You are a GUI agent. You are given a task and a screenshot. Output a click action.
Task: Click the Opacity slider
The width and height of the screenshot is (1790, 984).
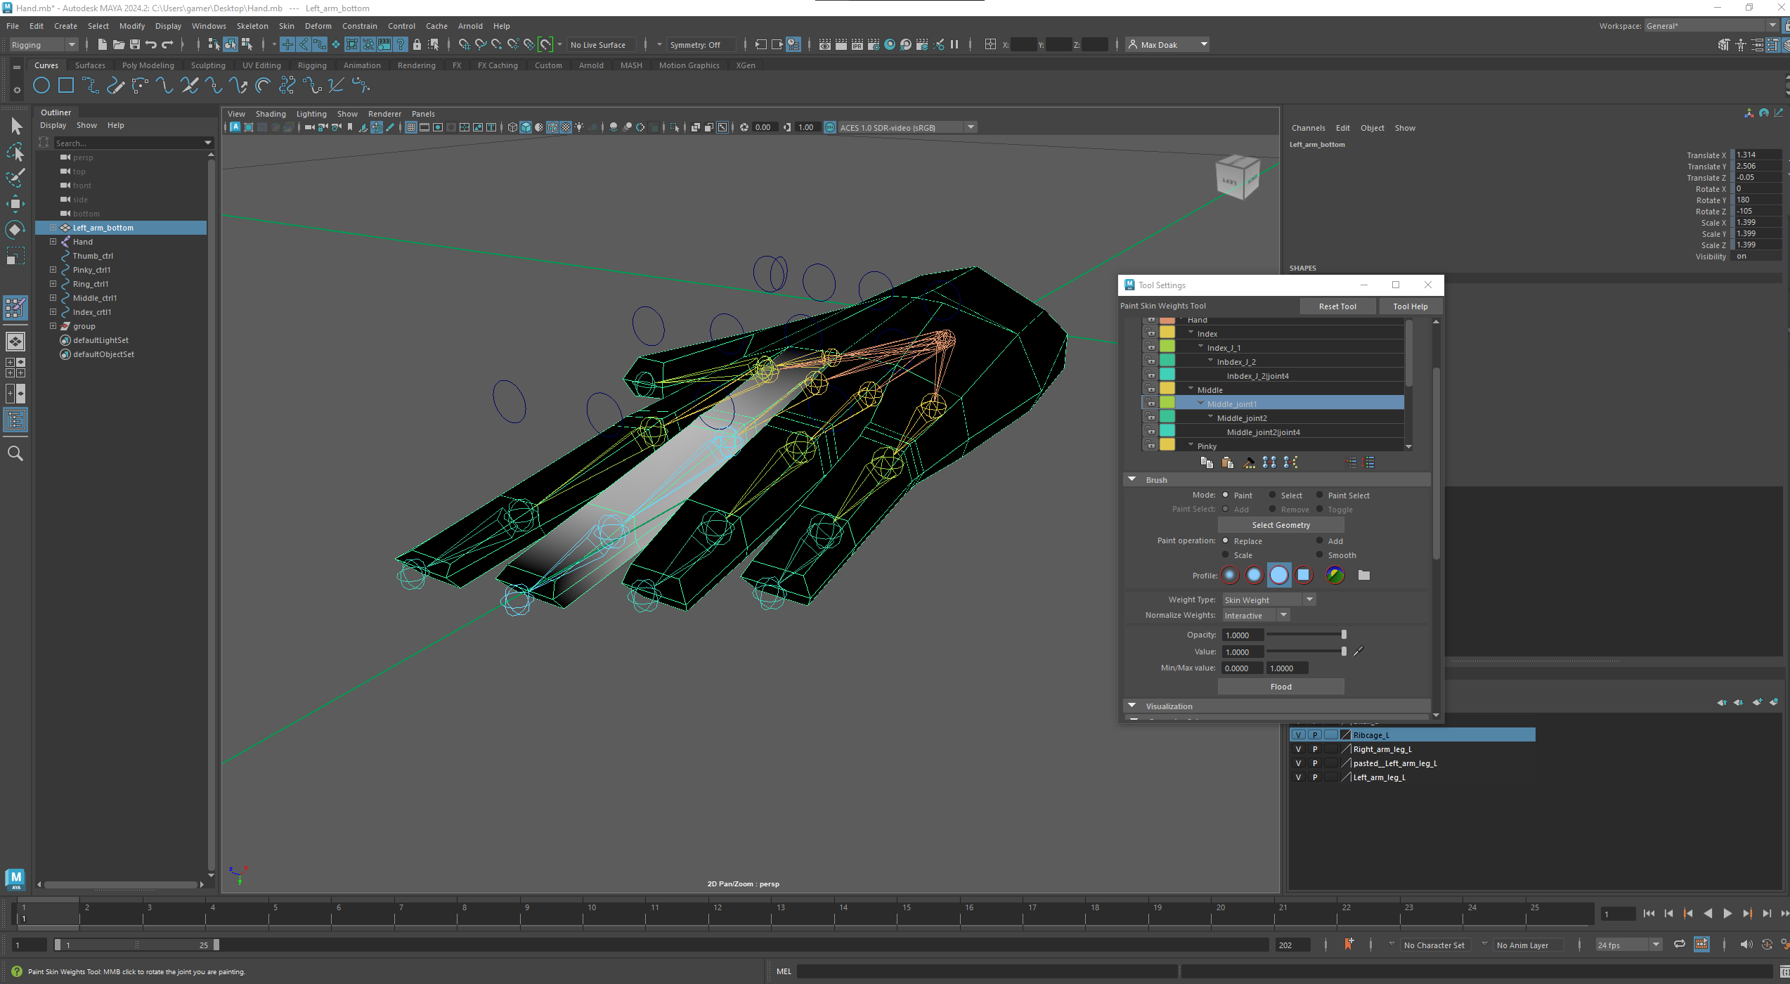pyautogui.click(x=1306, y=635)
